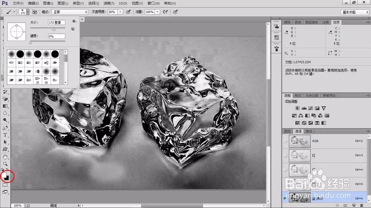
Task: Hide the Blue copy channel
Action: click(x=285, y=198)
